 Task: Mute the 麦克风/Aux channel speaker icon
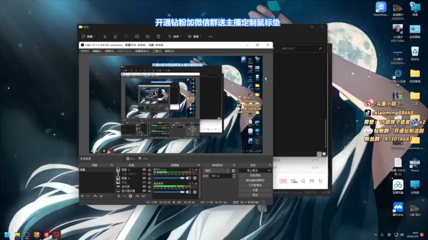pos(188,178)
